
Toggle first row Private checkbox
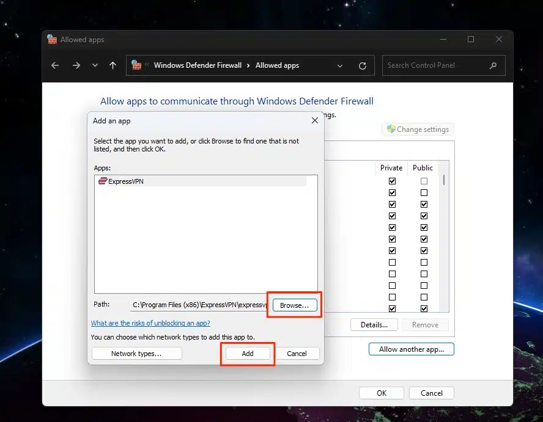click(392, 181)
